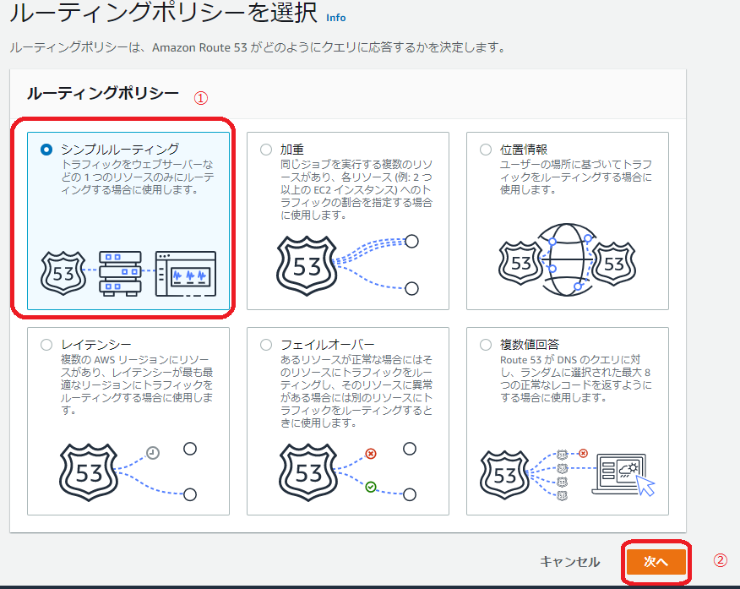
Task: Click the Route 53 shield in 加重 card
Action: (x=307, y=266)
